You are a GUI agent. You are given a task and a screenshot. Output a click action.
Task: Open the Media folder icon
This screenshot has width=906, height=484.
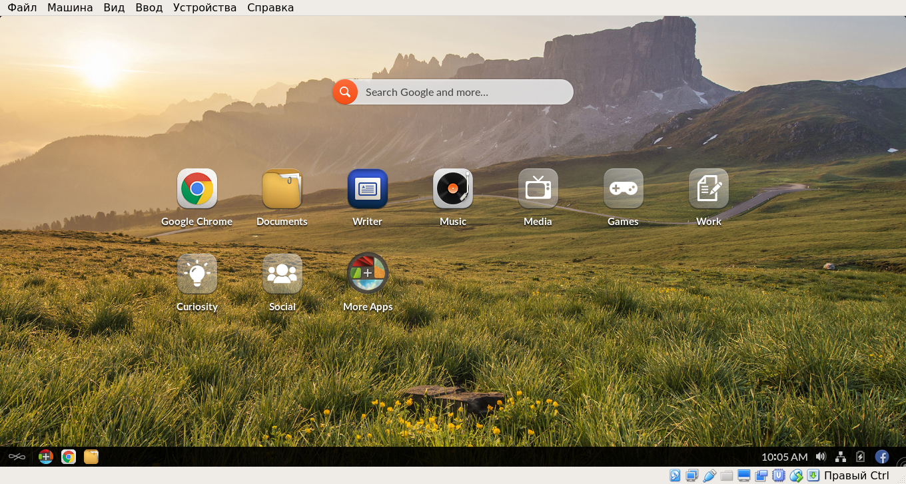(538, 188)
